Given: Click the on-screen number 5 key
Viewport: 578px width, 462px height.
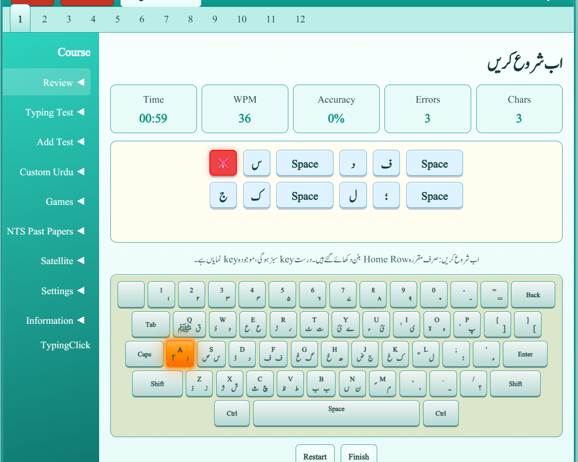Looking at the screenshot, I should click(x=282, y=295).
